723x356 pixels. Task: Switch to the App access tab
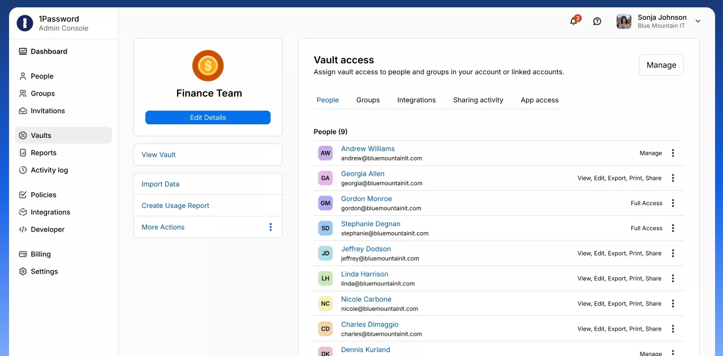click(x=539, y=99)
